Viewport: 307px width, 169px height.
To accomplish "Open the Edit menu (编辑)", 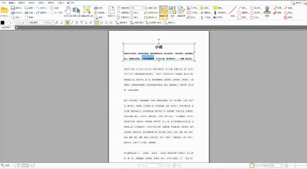I will click(x=12, y=3).
